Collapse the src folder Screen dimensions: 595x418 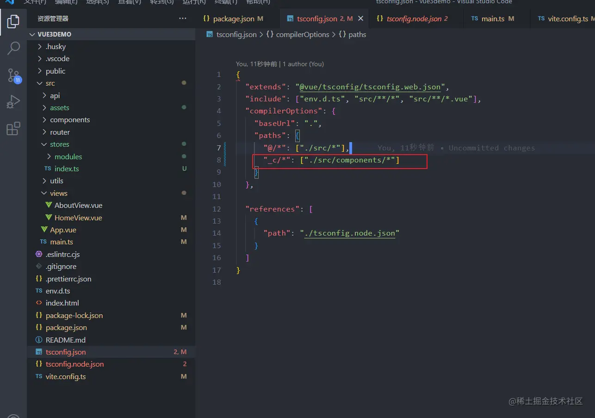point(111,83)
